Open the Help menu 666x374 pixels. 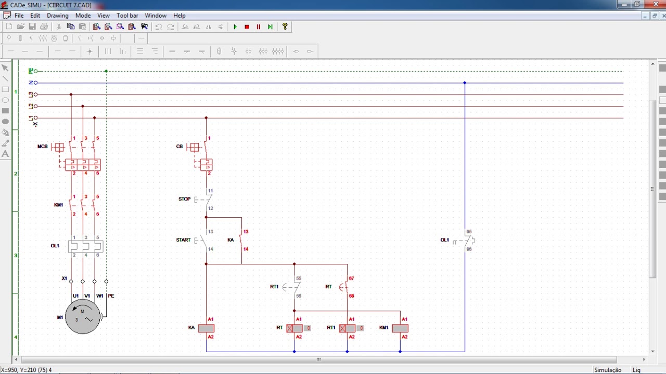pos(180,16)
